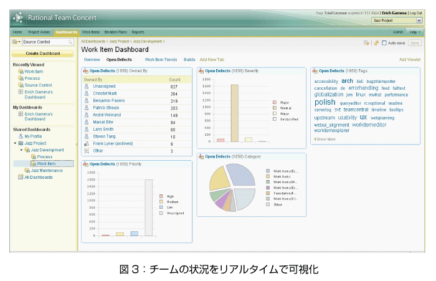436x281 pixels.
Task: Click the group icon beside Other row
Action: [87, 151]
